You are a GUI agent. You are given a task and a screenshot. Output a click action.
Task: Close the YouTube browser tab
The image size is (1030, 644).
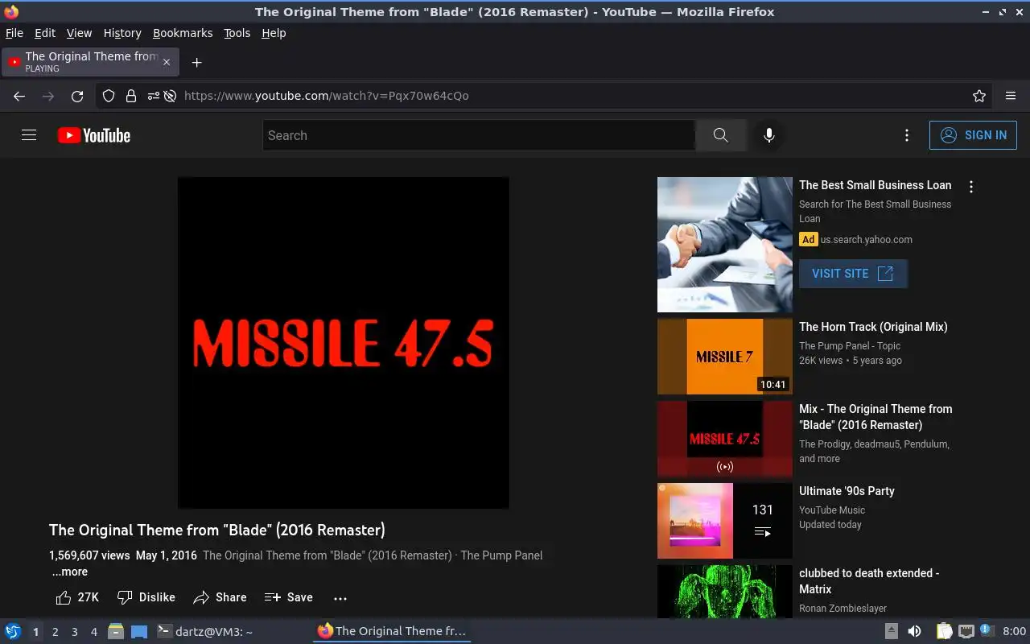[x=167, y=62]
